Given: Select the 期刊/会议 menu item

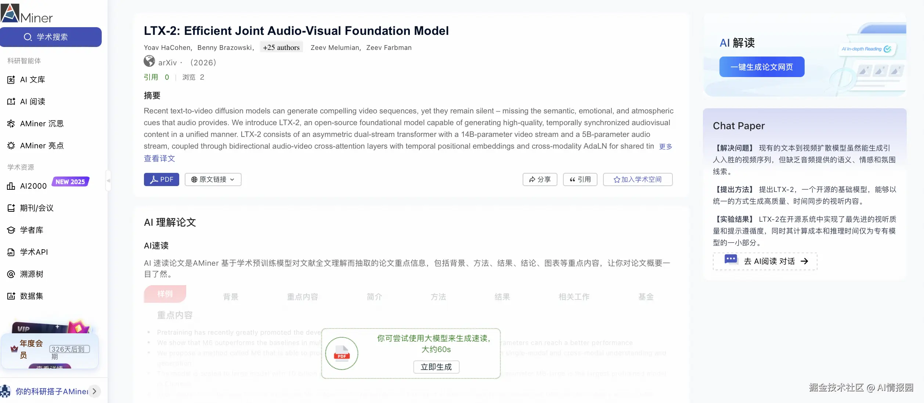Looking at the screenshot, I should 37,208.
